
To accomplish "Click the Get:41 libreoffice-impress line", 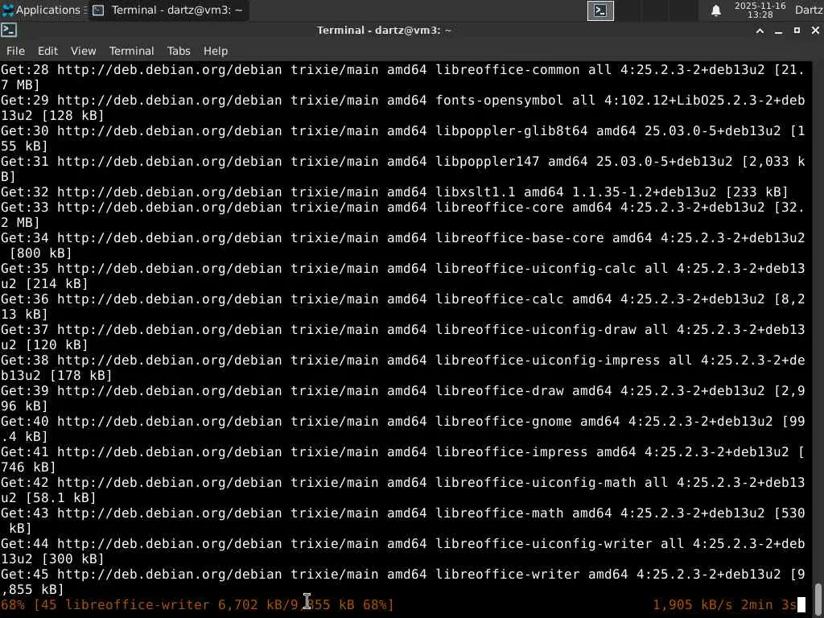I will (x=402, y=459).
